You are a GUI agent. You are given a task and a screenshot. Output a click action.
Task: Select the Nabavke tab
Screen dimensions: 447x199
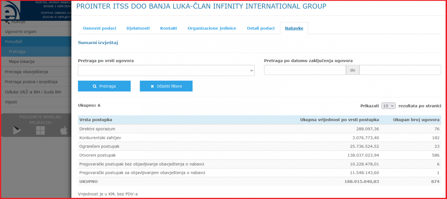coord(294,28)
